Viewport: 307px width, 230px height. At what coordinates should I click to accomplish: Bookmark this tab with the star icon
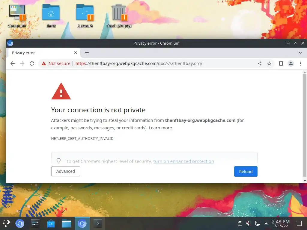coord(269,63)
